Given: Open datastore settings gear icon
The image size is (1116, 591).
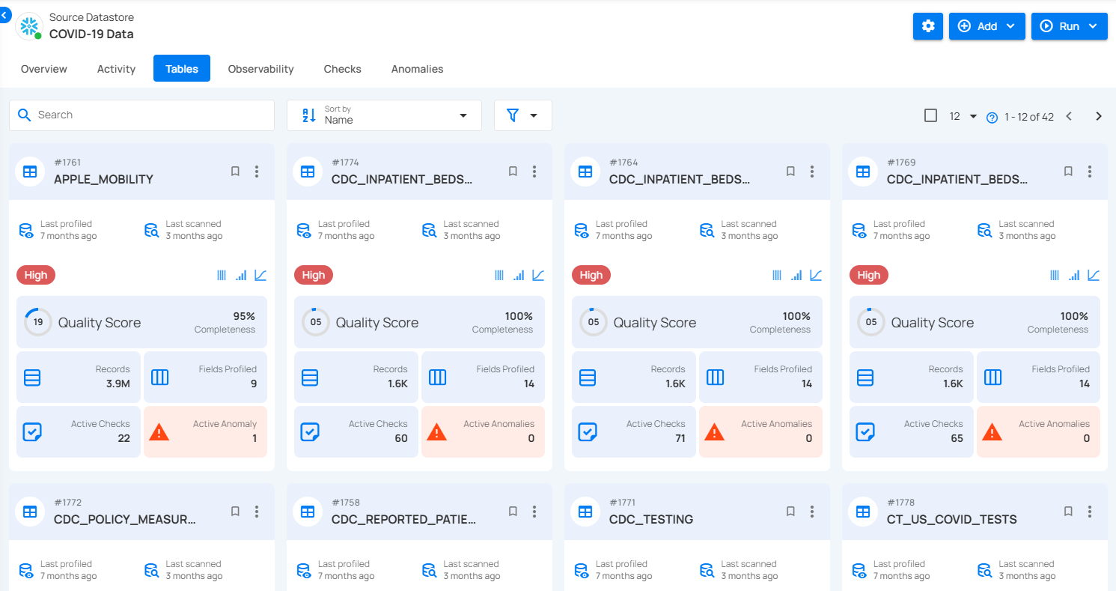Looking at the screenshot, I should (x=927, y=26).
